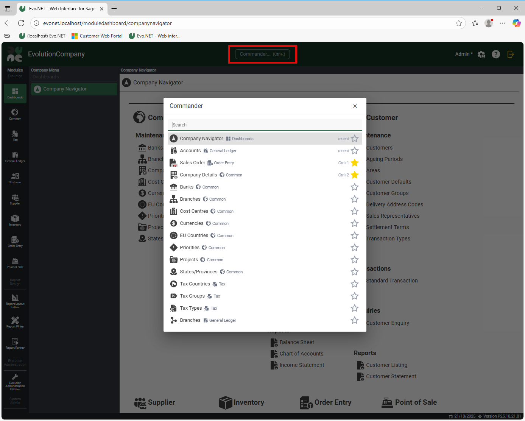Screen dimensions: 525x421
Task: Click the logout icon in header
Action: (x=511, y=54)
